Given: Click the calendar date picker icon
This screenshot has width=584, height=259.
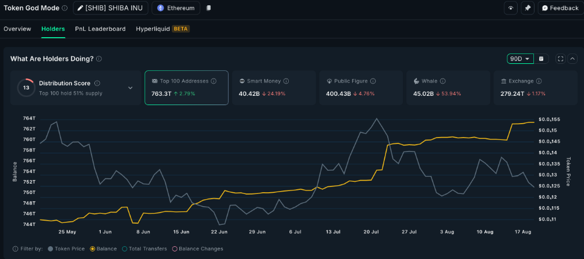Looking at the screenshot, I should coord(541,59).
